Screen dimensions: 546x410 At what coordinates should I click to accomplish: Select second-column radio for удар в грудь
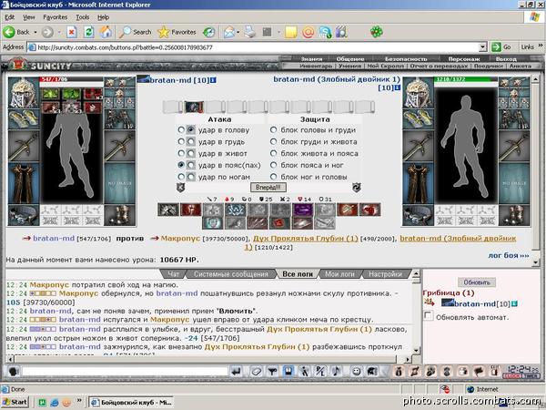(x=191, y=141)
